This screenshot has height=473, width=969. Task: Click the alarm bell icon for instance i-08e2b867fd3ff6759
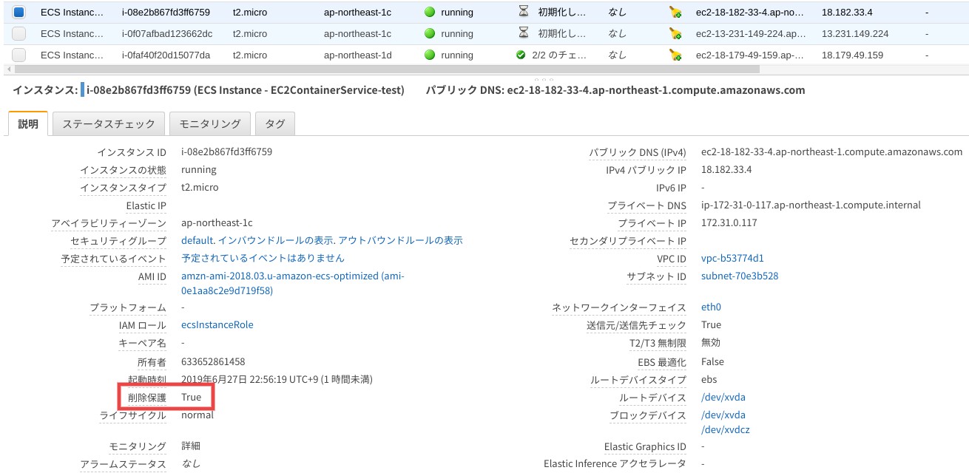click(x=675, y=13)
